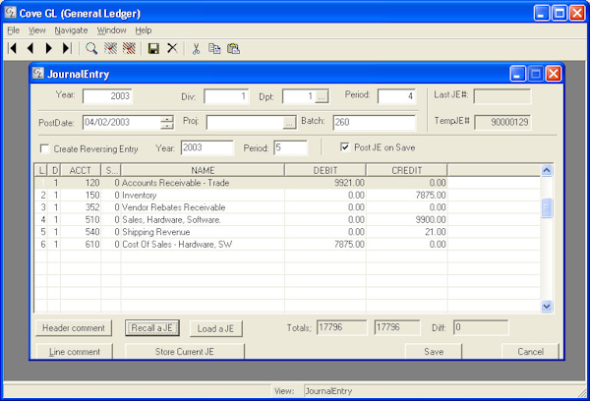Click the reversing Year field 2003
The height and width of the screenshot is (401, 590).
click(x=207, y=147)
